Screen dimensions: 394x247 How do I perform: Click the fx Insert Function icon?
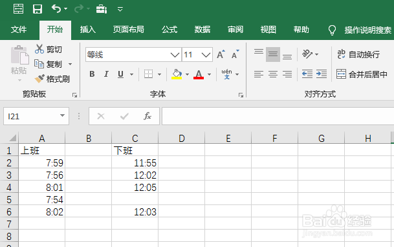tap(148, 116)
